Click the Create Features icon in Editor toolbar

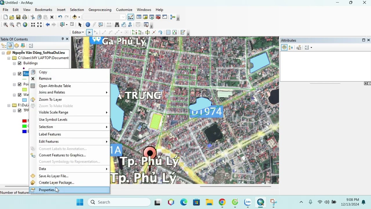(x=183, y=32)
